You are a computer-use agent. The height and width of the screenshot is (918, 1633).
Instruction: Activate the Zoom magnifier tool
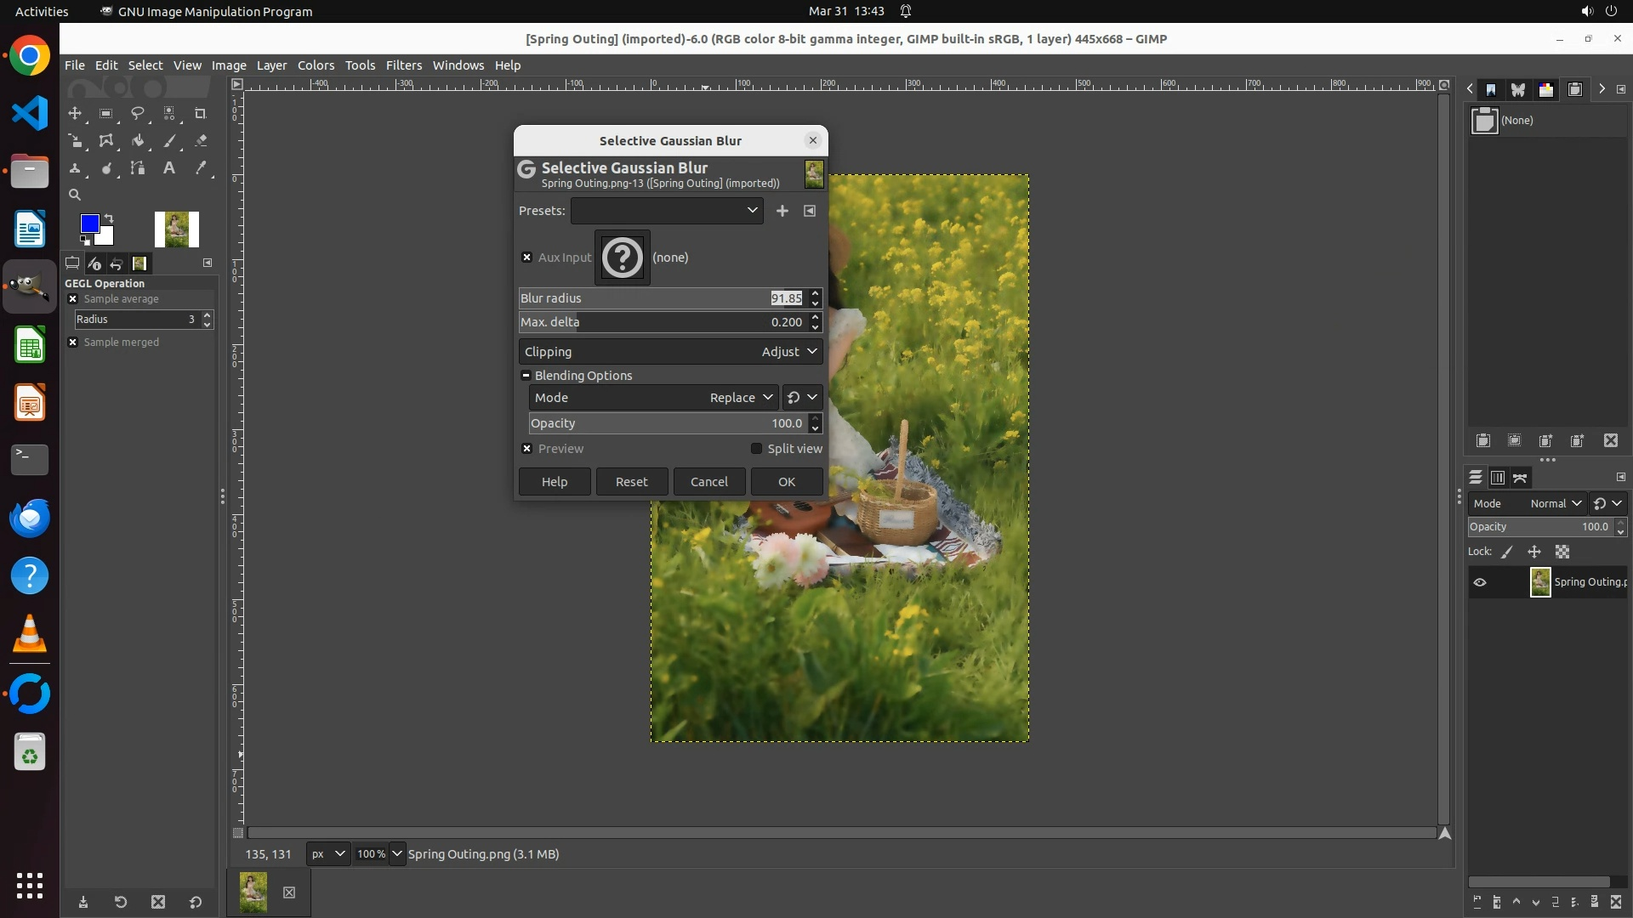(x=75, y=195)
